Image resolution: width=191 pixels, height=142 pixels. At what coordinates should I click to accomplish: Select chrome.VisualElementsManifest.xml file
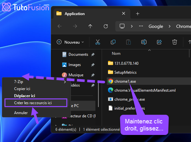click(x=149, y=90)
